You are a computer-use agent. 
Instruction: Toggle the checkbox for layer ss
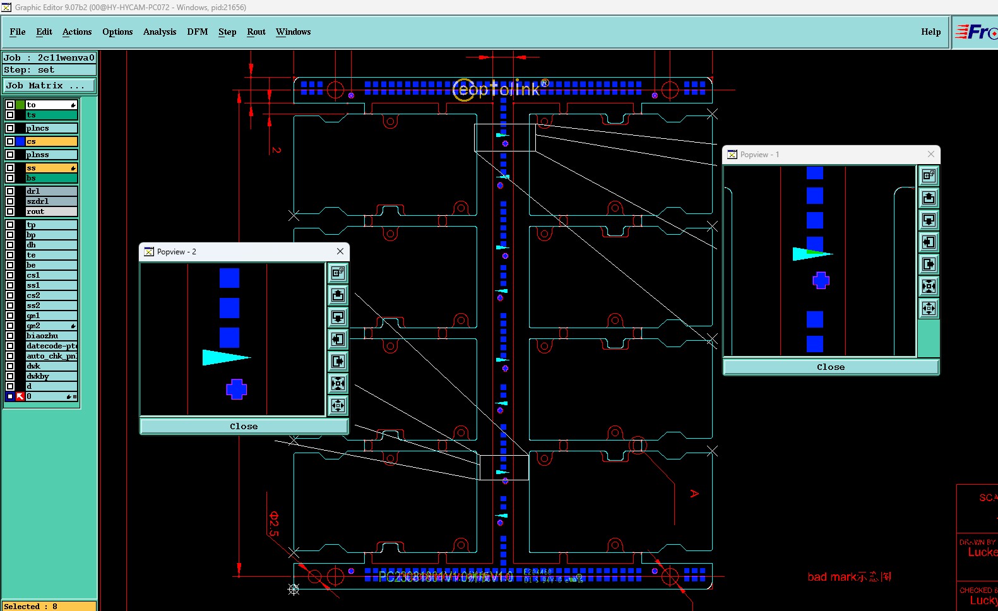pos(10,168)
